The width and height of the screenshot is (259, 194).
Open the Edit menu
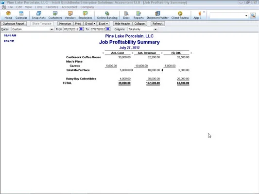pyautogui.click(x=19, y=7)
